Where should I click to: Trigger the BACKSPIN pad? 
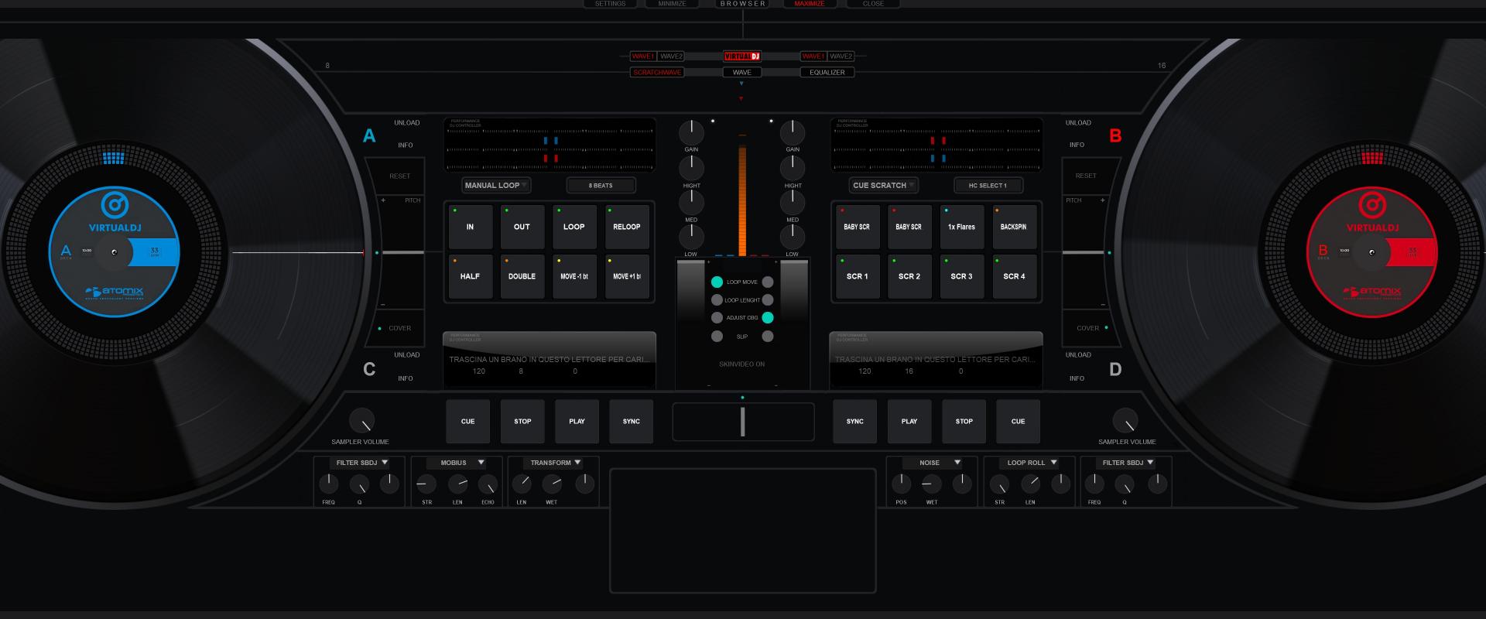[1014, 227]
